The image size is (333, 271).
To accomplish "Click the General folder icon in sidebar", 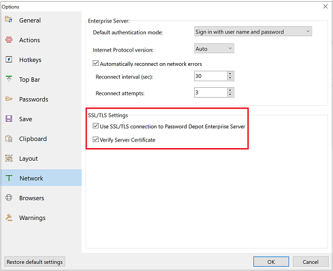I will click(9, 20).
